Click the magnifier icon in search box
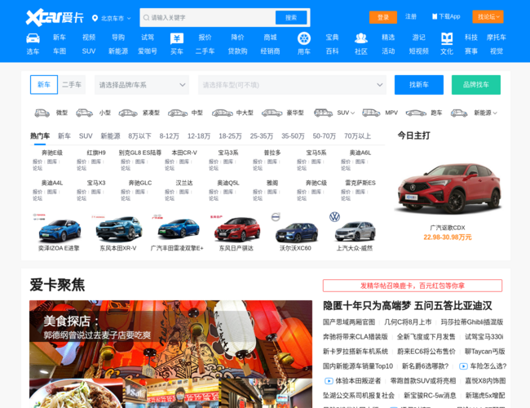Screen dimensions: 530x408 coord(146,18)
